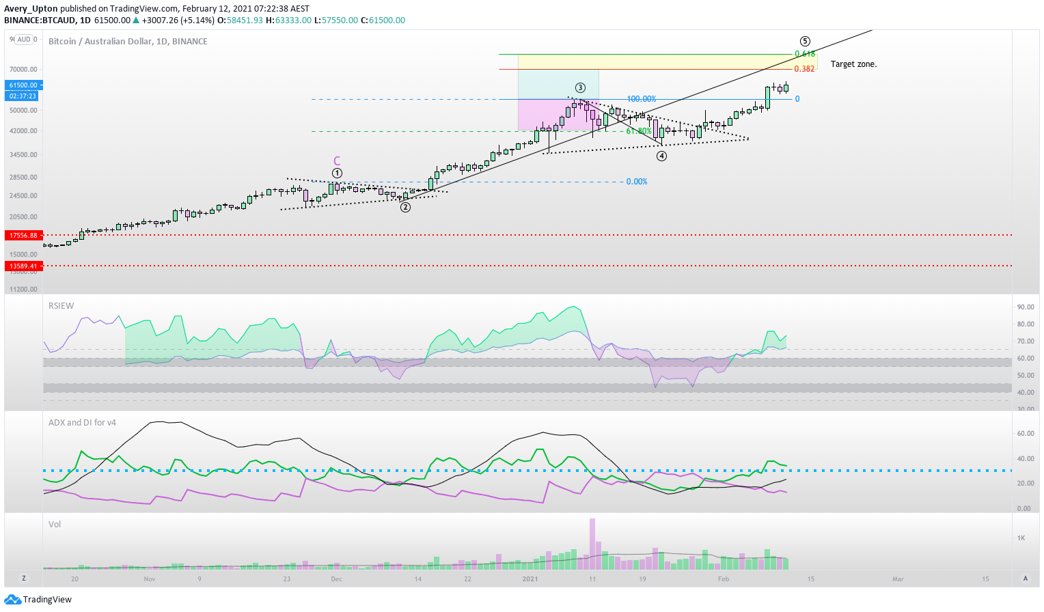Click the blue 0.00% retracement label
Viewport: 1044px width, 612px height.
click(637, 182)
